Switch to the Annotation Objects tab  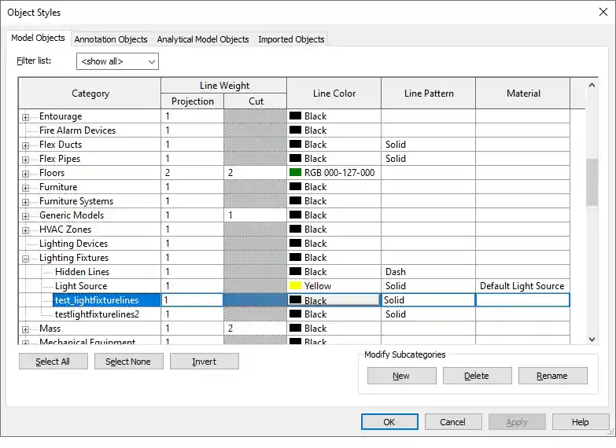(111, 39)
